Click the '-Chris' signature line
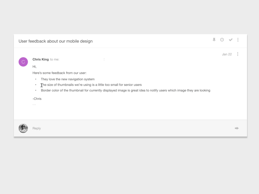259x194 pixels. pos(37,98)
